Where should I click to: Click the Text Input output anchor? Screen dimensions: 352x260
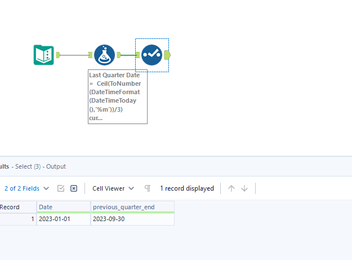point(58,55)
